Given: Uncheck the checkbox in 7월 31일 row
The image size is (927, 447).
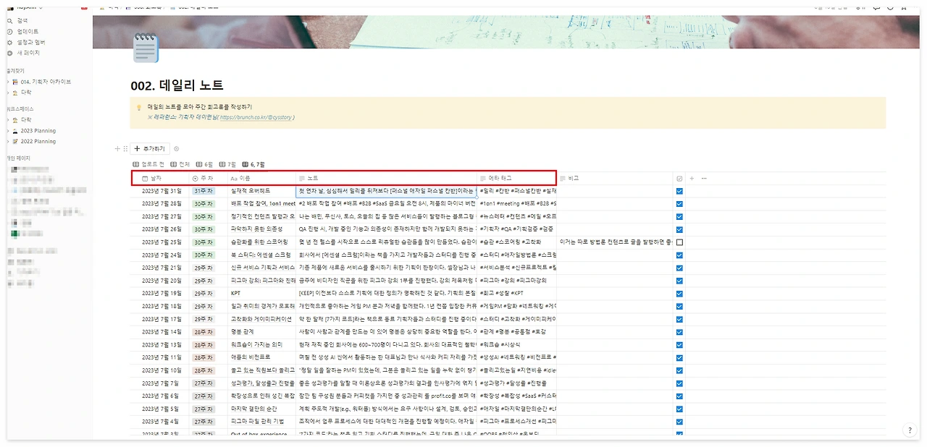Looking at the screenshot, I should pyautogui.click(x=679, y=192).
